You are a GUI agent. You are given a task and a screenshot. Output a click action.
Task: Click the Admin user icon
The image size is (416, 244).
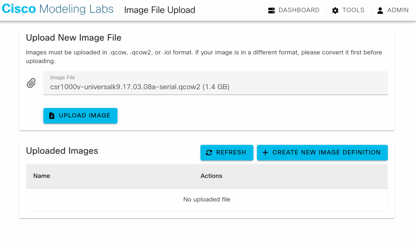(380, 11)
